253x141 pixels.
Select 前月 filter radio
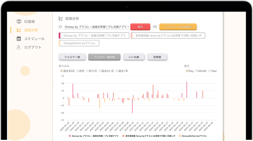click(x=78, y=71)
